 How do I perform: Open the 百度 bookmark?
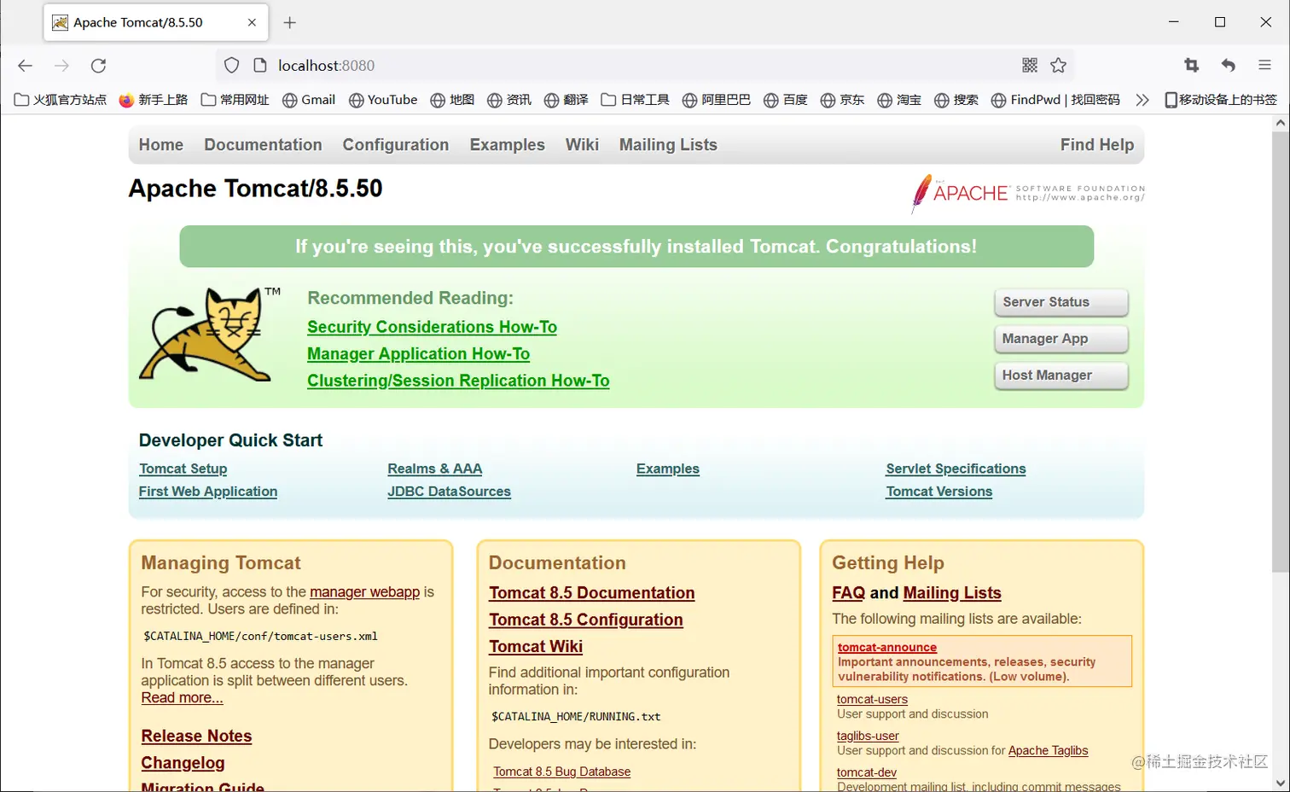(786, 100)
